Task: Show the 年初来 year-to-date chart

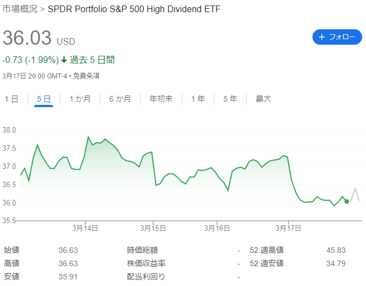Action: (161, 99)
